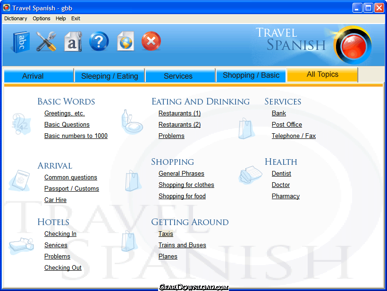Open the Taxis topic
Image resolution: width=387 pixels, height=291 pixels.
tap(166, 234)
